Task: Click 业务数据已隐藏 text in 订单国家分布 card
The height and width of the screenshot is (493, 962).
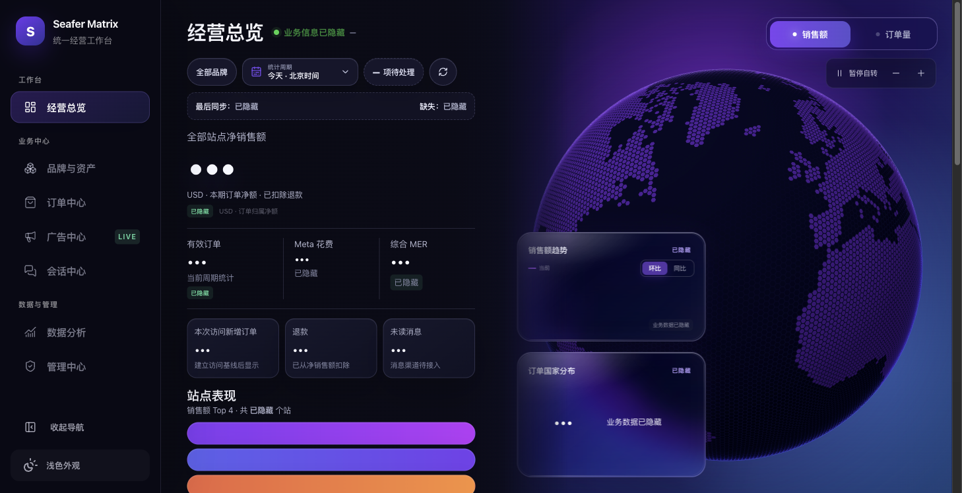Action: (x=634, y=422)
